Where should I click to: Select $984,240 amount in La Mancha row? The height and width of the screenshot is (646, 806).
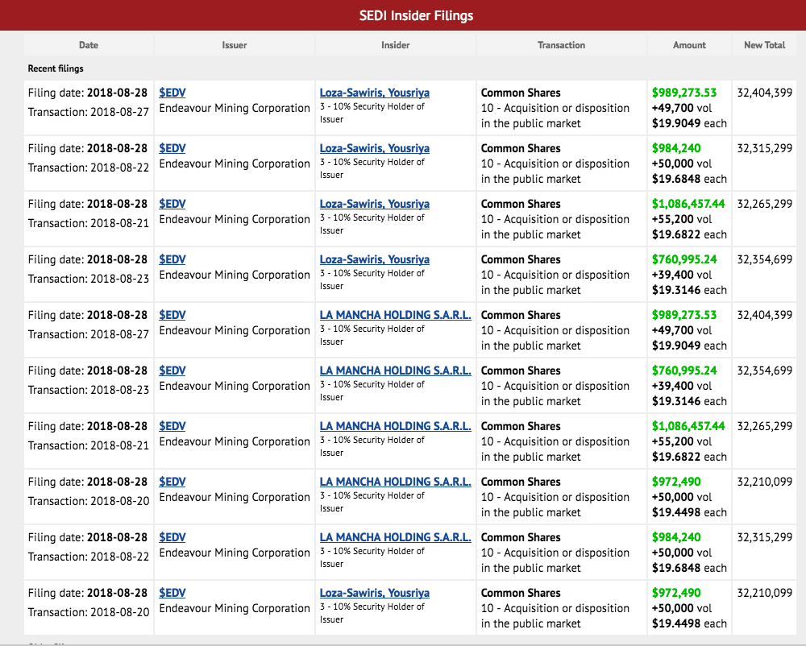point(676,537)
